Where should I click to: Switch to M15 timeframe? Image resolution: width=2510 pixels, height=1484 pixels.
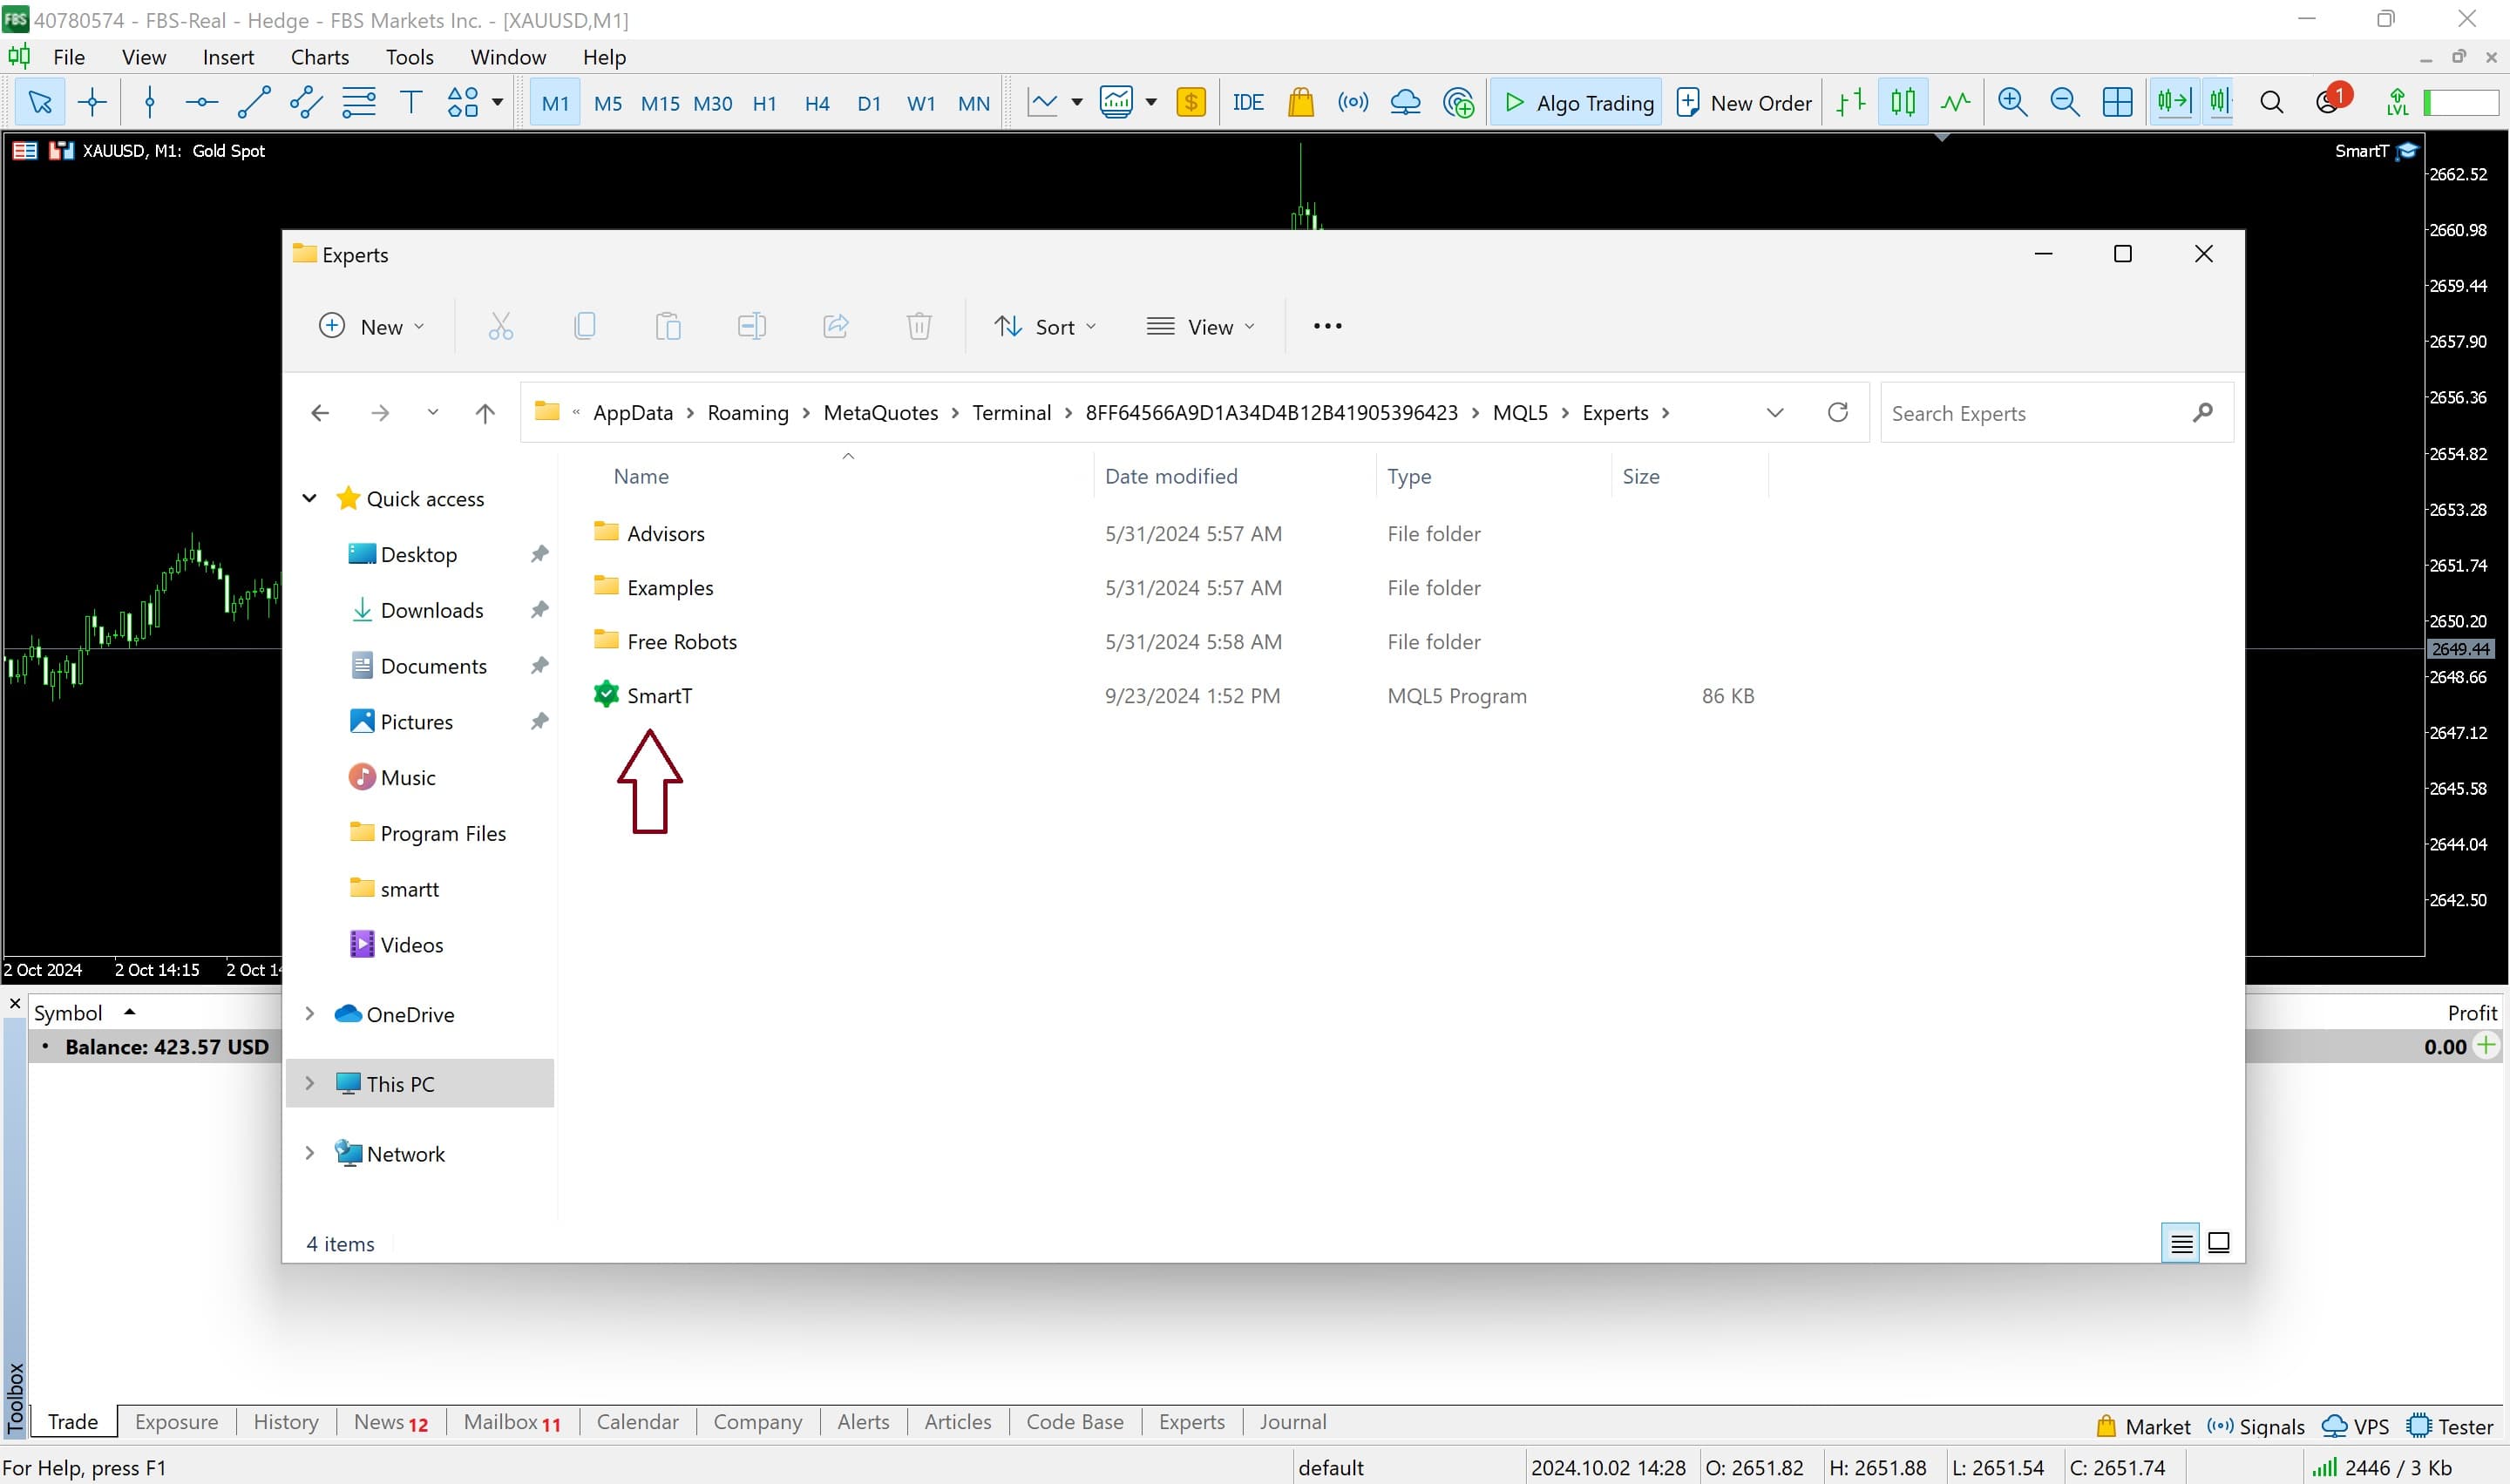pos(660,103)
